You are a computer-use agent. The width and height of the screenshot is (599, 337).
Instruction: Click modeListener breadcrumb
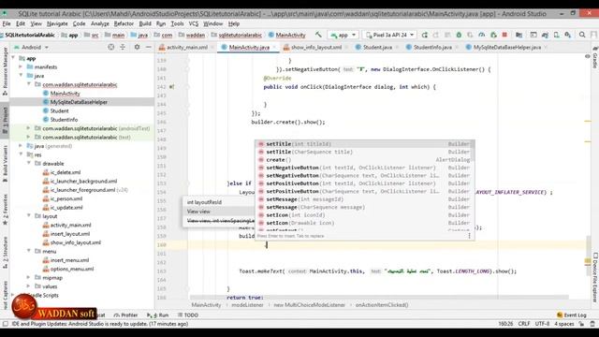[x=247, y=305]
